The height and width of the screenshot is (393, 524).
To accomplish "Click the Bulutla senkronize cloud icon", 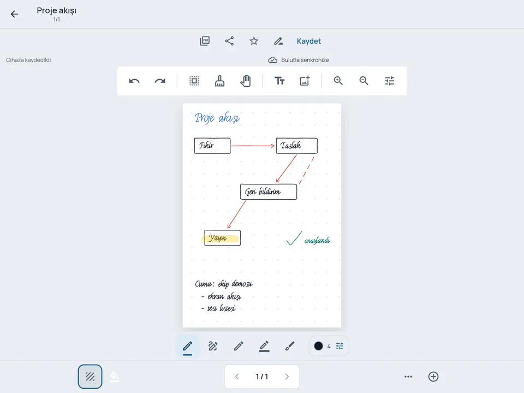I will pos(273,60).
